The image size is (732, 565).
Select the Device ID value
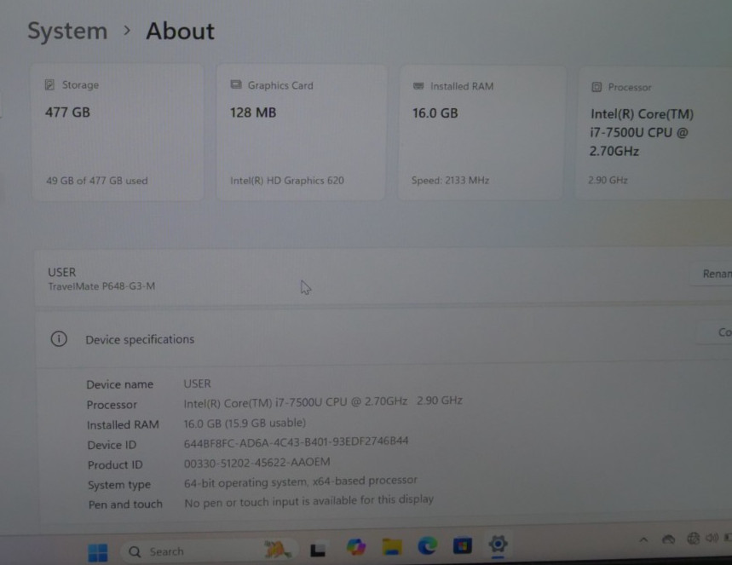(x=296, y=442)
